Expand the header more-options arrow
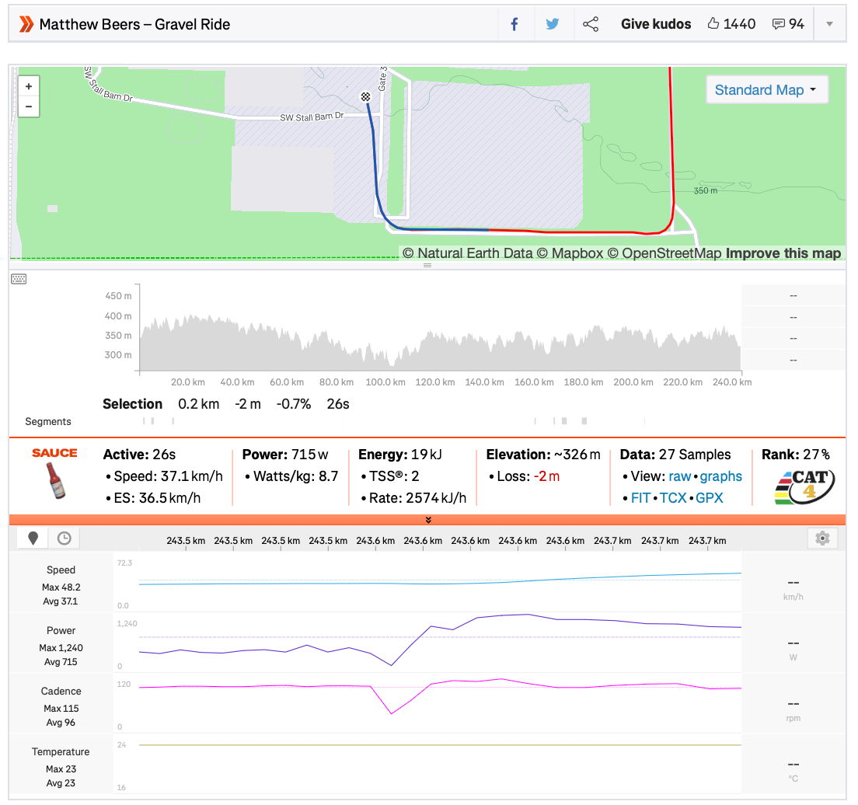The width and height of the screenshot is (858, 805). [x=829, y=24]
